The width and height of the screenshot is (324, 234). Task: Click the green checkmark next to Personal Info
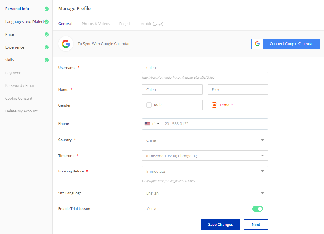pos(47,9)
